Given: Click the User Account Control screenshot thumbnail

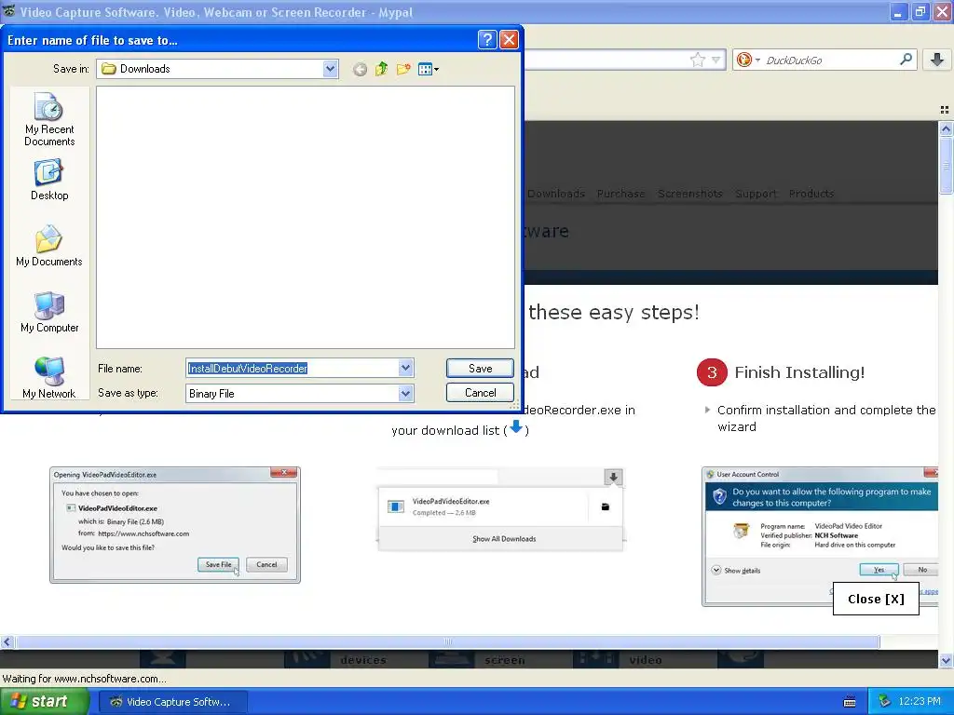Looking at the screenshot, I should (x=820, y=536).
